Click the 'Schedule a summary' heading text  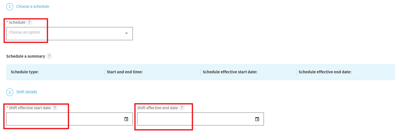click(26, 56)
